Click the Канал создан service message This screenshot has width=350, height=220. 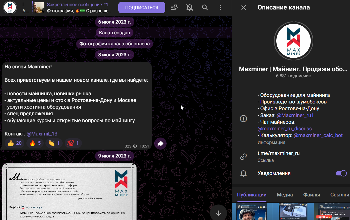pos(114,33)
